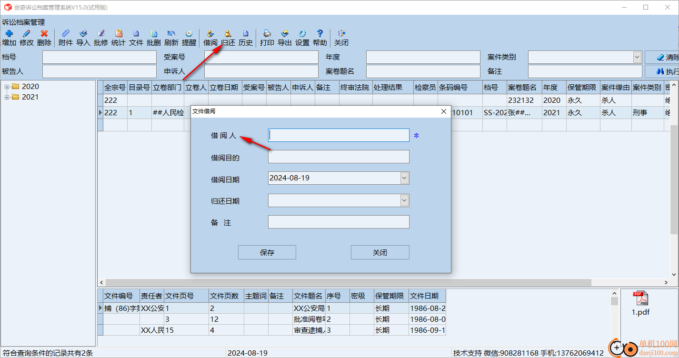679x358 pixels.
Task: Click the 处理结果 column header
Action: click(x=393, y=88)
